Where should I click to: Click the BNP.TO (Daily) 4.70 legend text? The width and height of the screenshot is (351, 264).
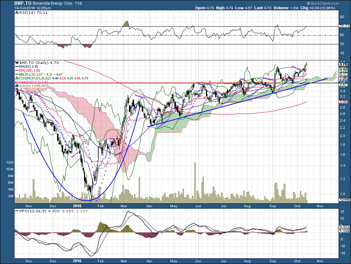(39, 63)
